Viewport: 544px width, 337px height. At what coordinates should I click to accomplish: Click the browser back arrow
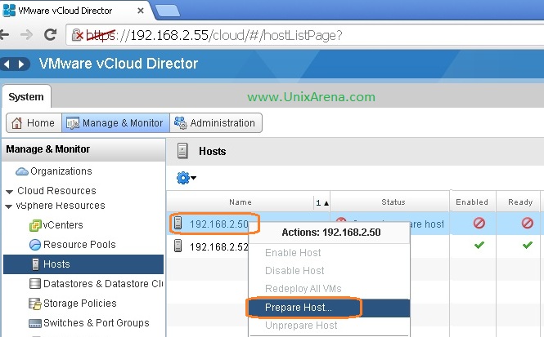[x=5, y=34]
